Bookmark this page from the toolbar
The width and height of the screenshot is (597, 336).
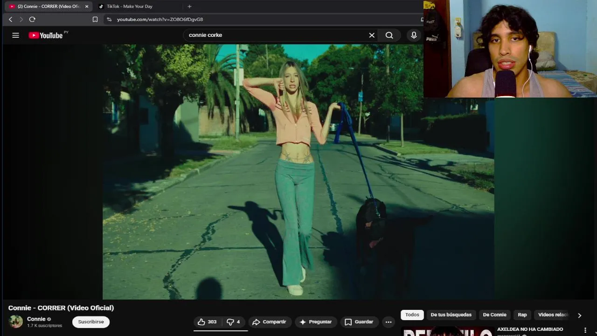[x=95, y=19]
